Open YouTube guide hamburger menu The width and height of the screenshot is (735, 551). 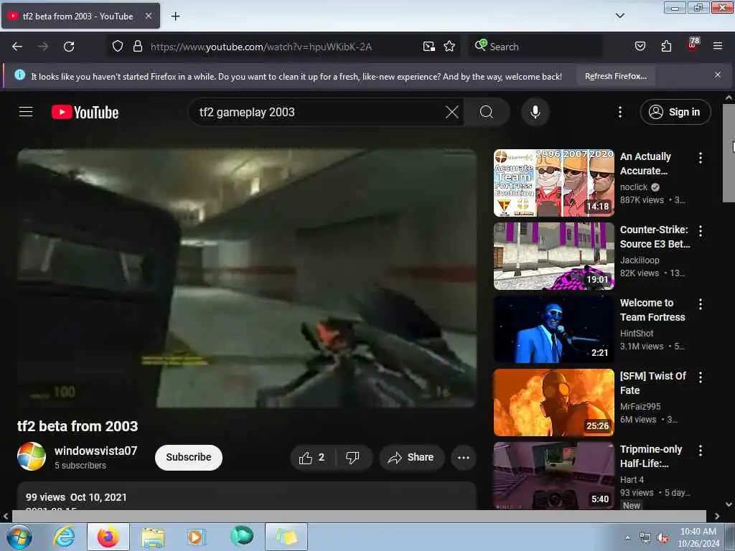26,112
